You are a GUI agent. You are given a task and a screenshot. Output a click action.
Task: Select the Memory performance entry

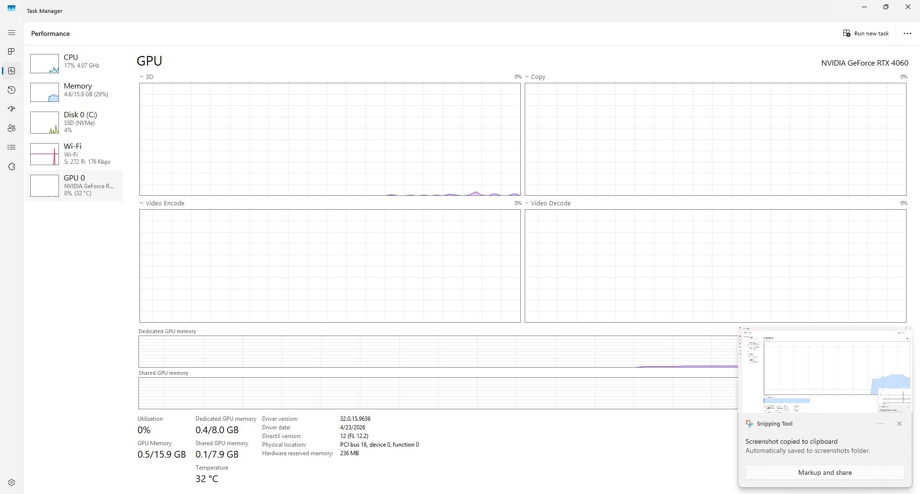74,91
